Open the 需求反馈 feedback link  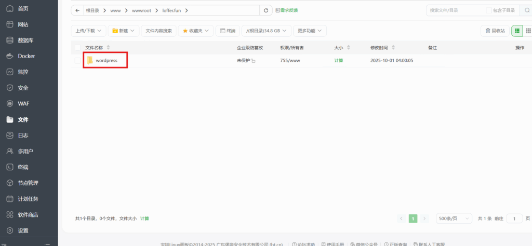287,10
